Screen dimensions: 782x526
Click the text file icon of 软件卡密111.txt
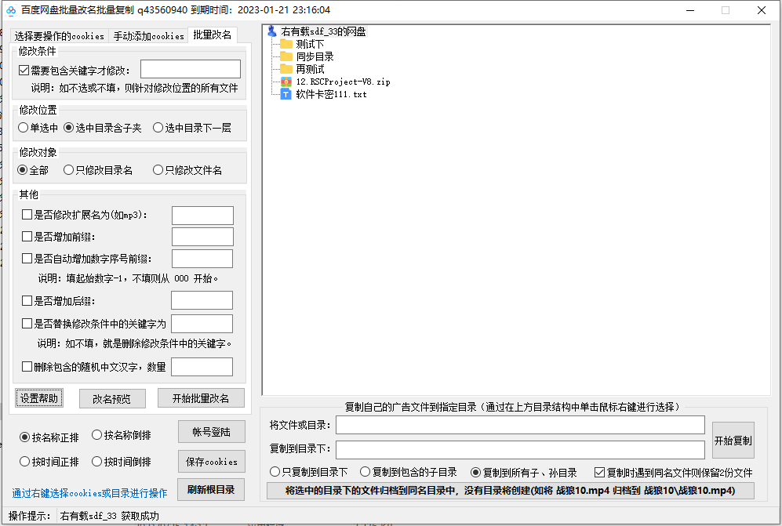point(286,94)
